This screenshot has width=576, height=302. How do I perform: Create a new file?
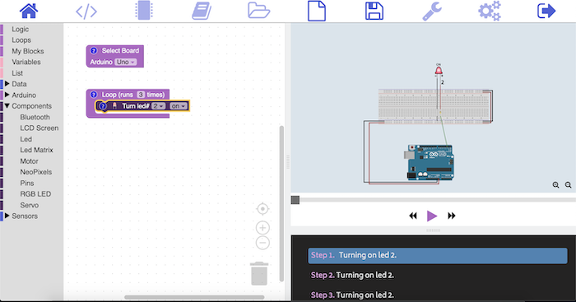(x=317, y=11)
